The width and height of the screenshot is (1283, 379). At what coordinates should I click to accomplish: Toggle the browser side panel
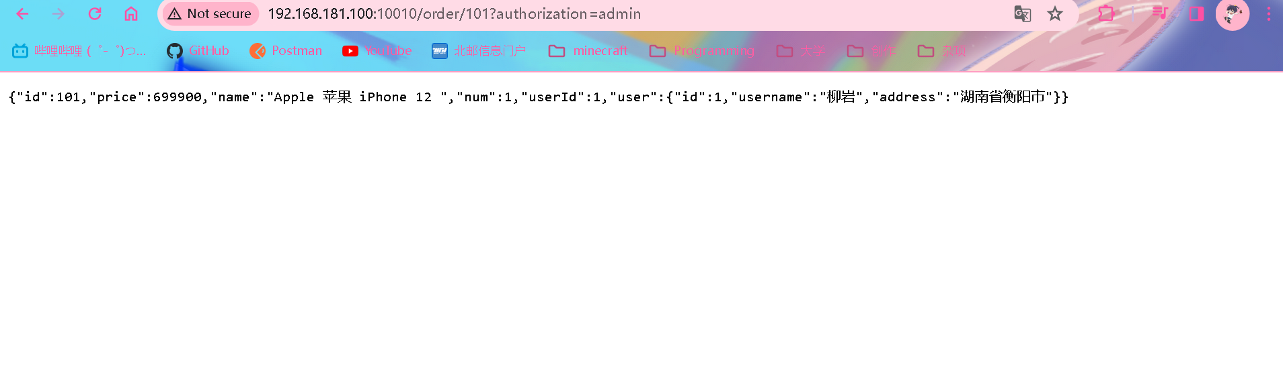(x=1196, y=13)
